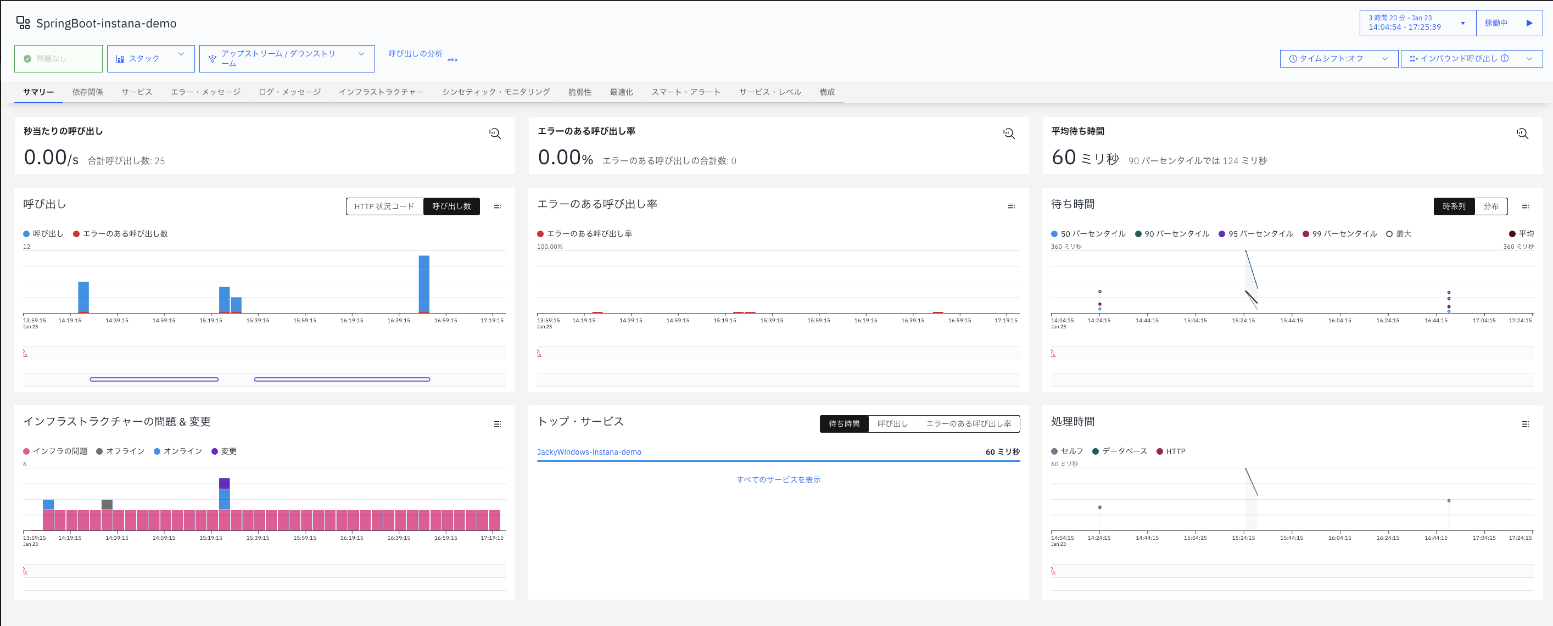Zoom into the 平均待ち時間 metric details

click(x=1522, y=133)
